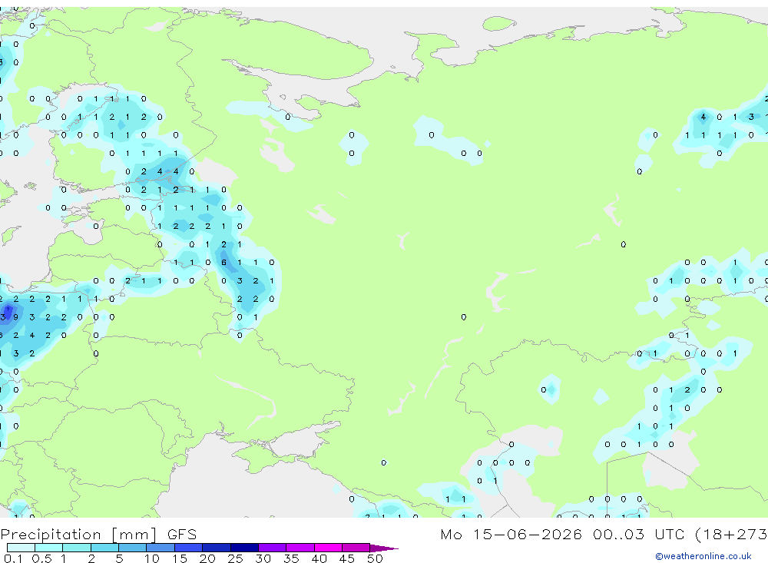Click the legend arrow tip above 50 mm
The width and height of the screenshot is (768, 563).
click(x=384, y=548)
